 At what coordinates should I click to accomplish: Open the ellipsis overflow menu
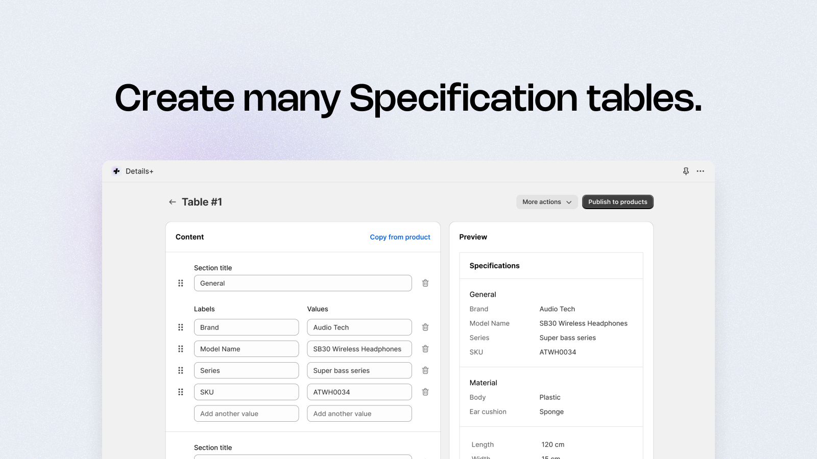[x=700, y=171]
